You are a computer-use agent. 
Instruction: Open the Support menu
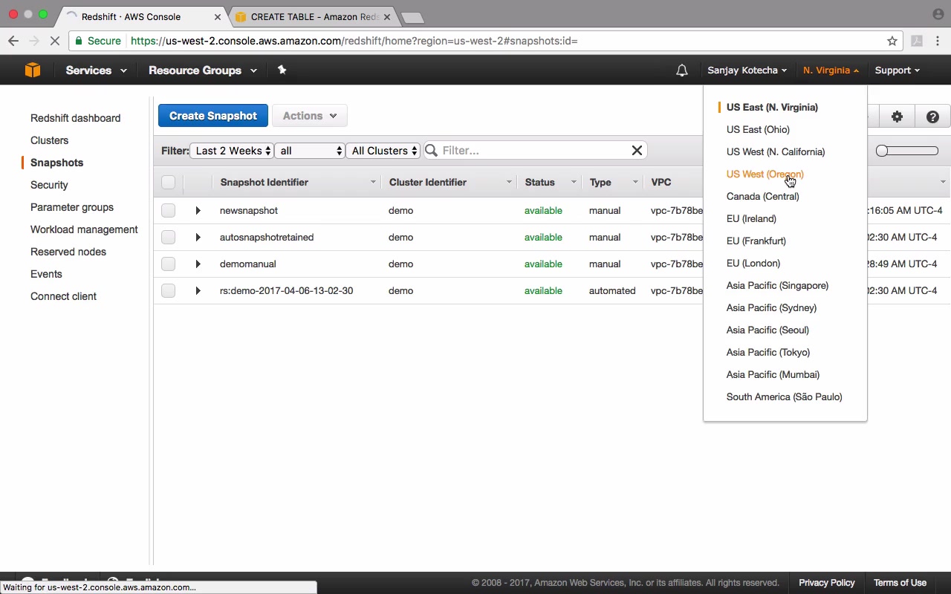(897, 71)
